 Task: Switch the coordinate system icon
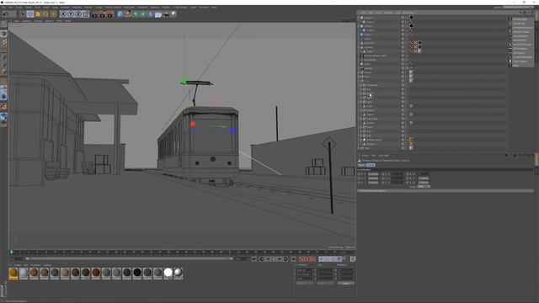click(86, 14)
